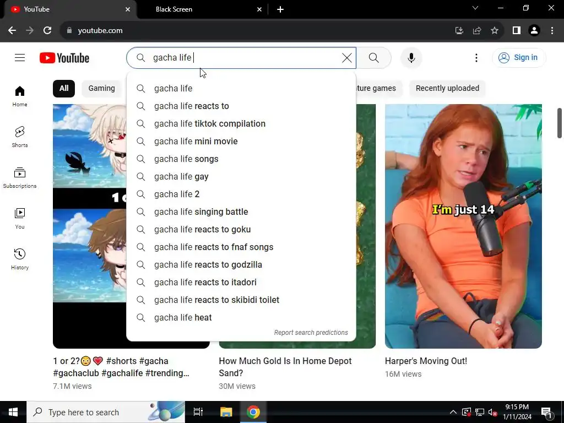This screenshot has height=423, width=564.
Task: Close the YouTube browser tab
Action: 128,9
